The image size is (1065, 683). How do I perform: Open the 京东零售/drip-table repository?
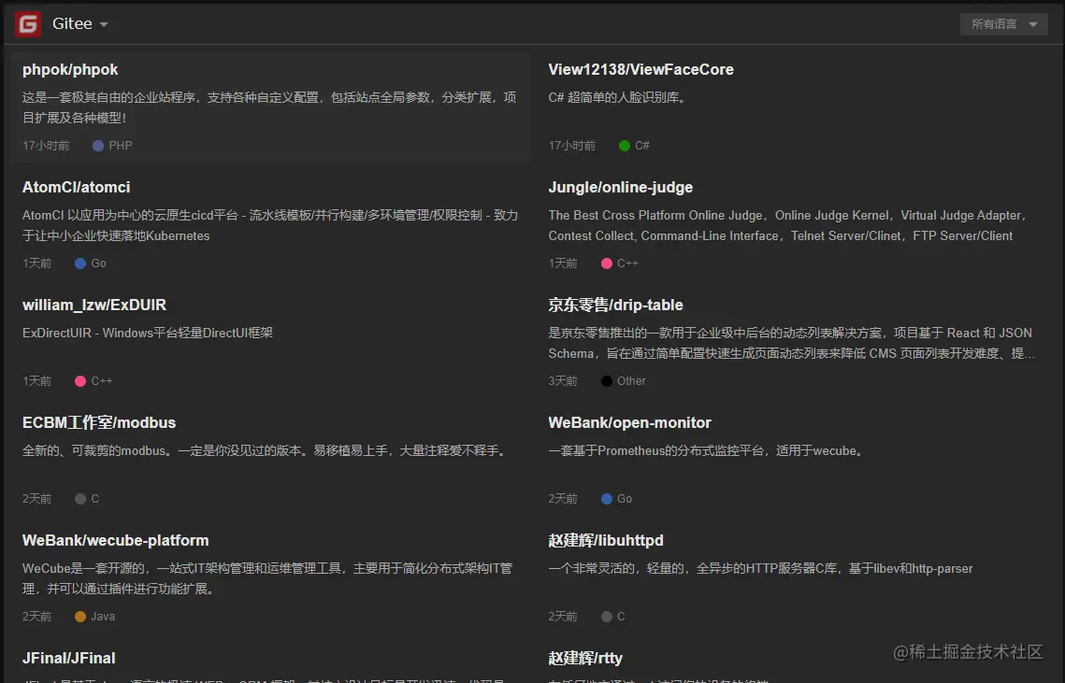(x=615, y=305)
